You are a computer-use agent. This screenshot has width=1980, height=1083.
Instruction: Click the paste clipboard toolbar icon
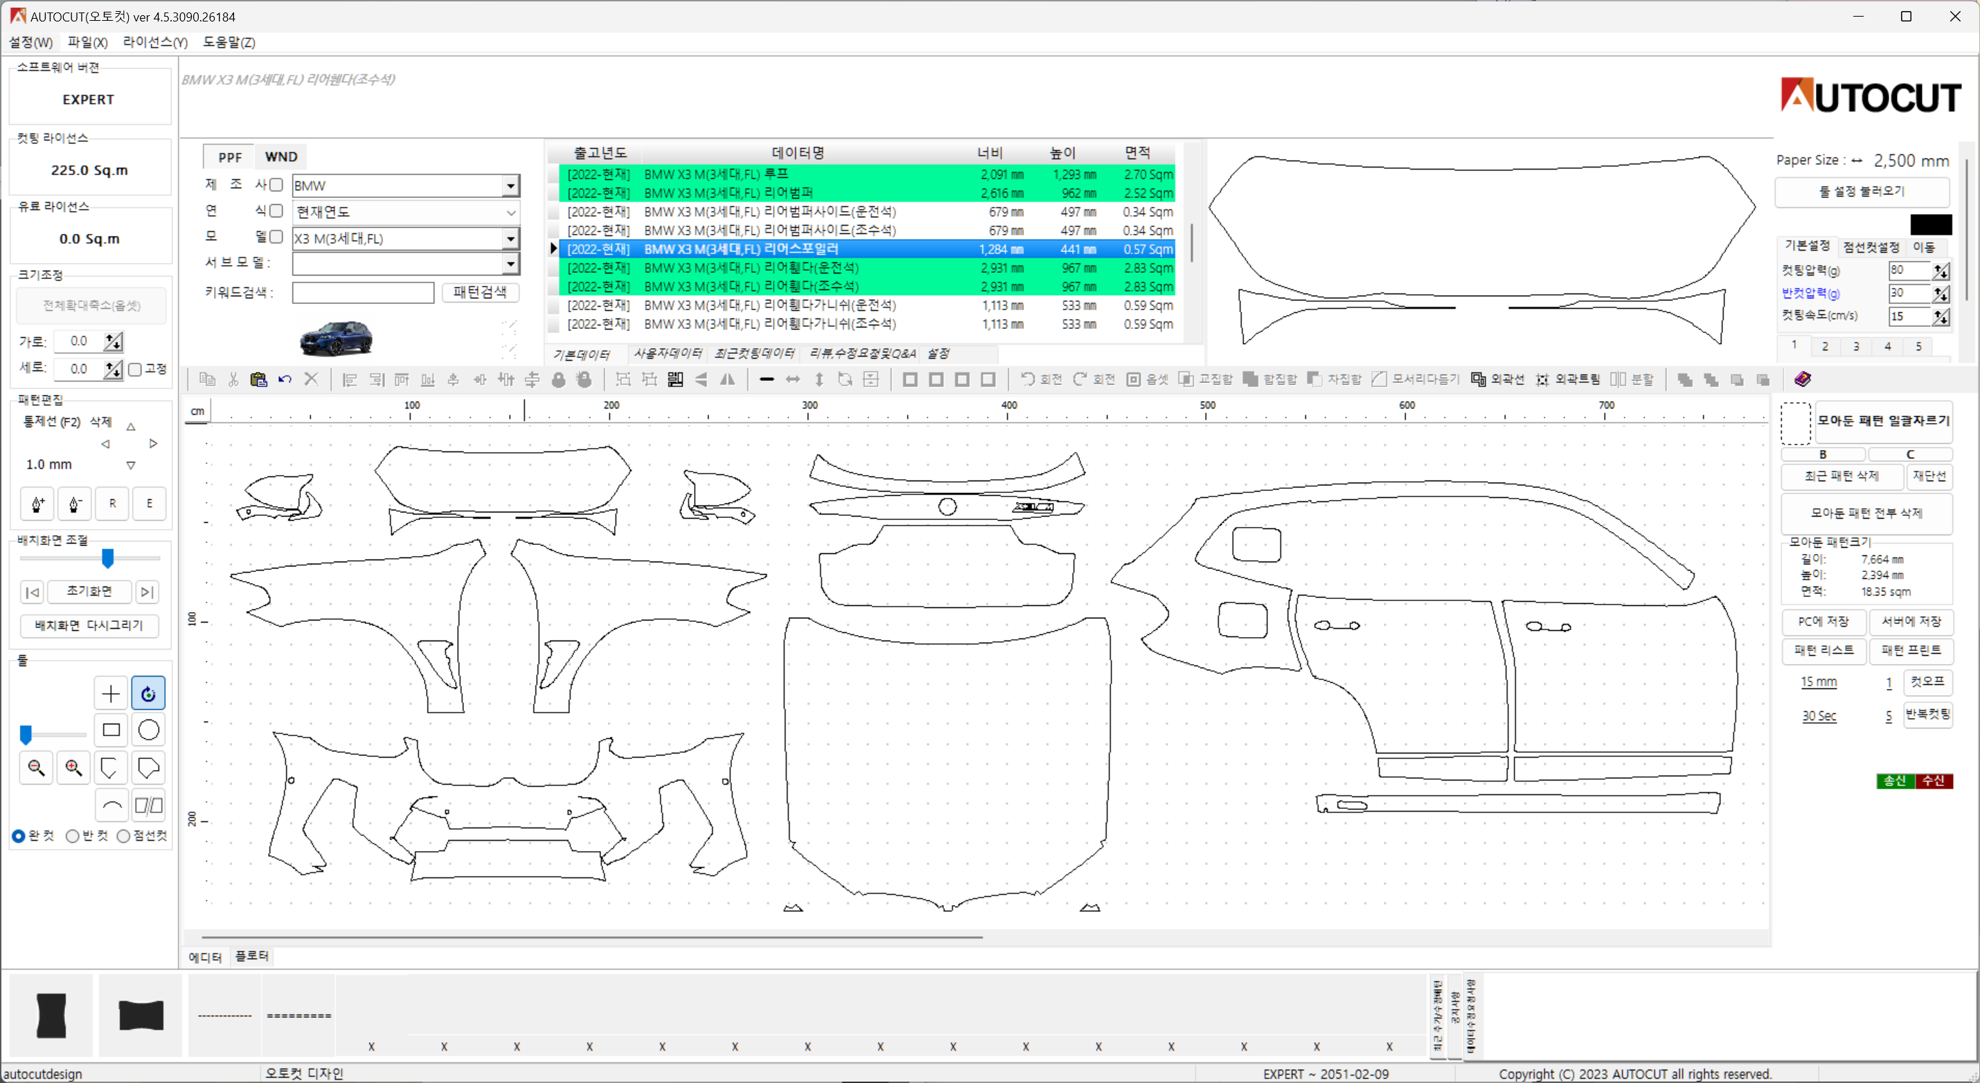pos(259,379)
